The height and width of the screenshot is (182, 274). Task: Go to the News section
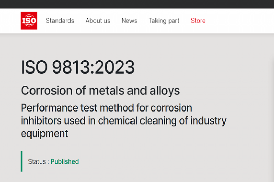coord(129,21)
